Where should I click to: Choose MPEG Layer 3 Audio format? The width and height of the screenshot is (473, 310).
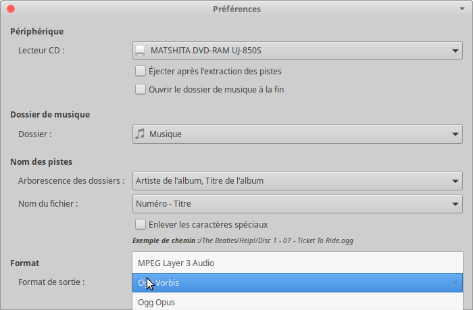(297, 263)
